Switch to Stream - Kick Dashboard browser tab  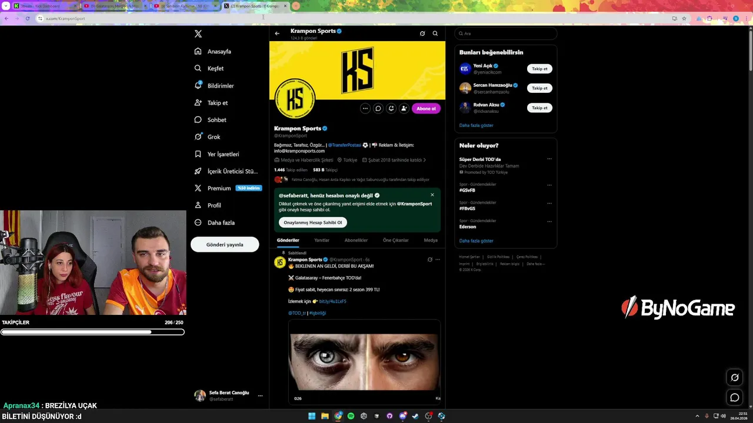tap(44, 6)
